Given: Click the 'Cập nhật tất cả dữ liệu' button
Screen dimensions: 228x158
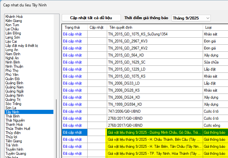Looking at the screenshot, I should pos(91,18).
